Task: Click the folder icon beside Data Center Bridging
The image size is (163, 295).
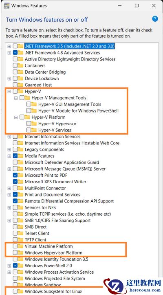Action: point(20,72)
